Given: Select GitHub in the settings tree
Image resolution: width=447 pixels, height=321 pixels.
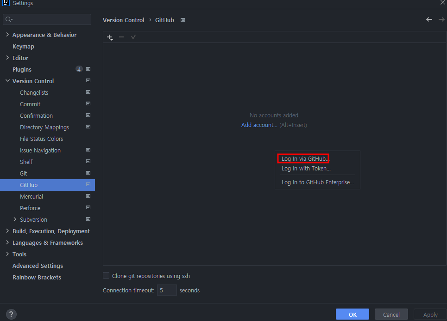Looking at the screenshot, I should click(x=47, y=185).
